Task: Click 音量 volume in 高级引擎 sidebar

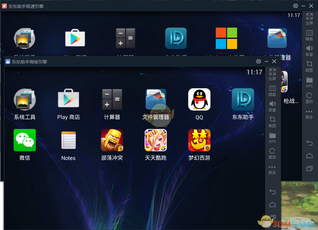Action: pyautogui.click(x=272, y=106)
